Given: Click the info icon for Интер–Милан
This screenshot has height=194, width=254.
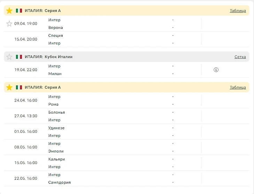Looking at the screenshot, I should pyautogui.click(x=216, y=70).
